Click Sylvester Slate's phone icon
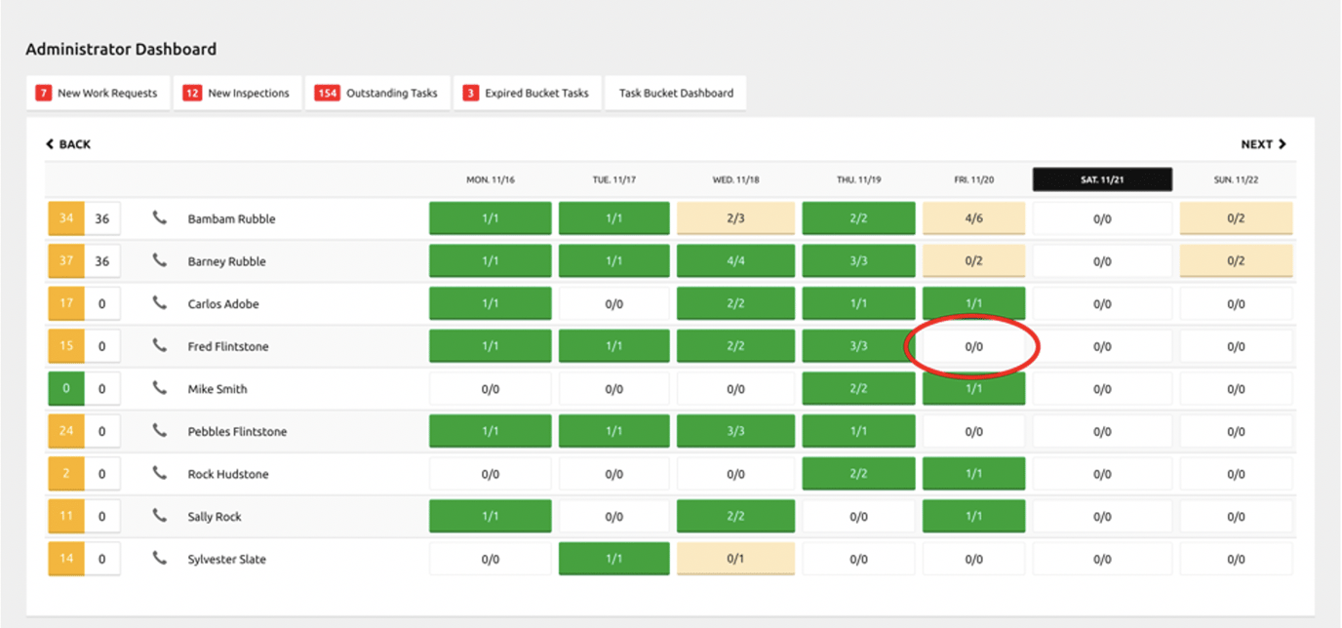 tap(160, 559)
